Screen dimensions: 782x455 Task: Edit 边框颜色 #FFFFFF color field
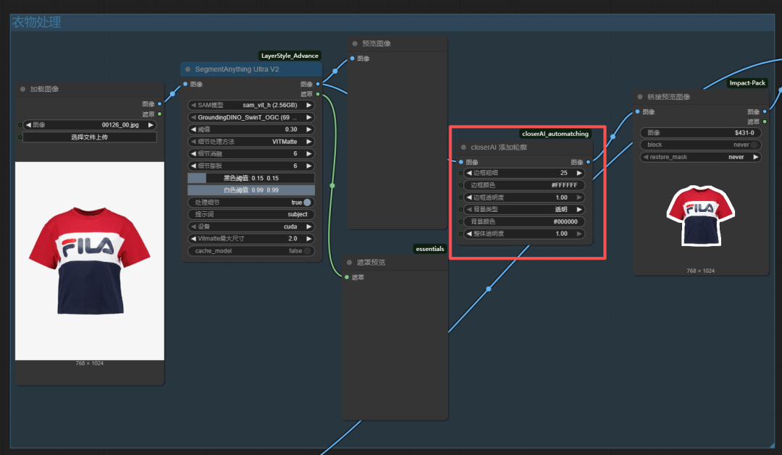click(524, 185)
